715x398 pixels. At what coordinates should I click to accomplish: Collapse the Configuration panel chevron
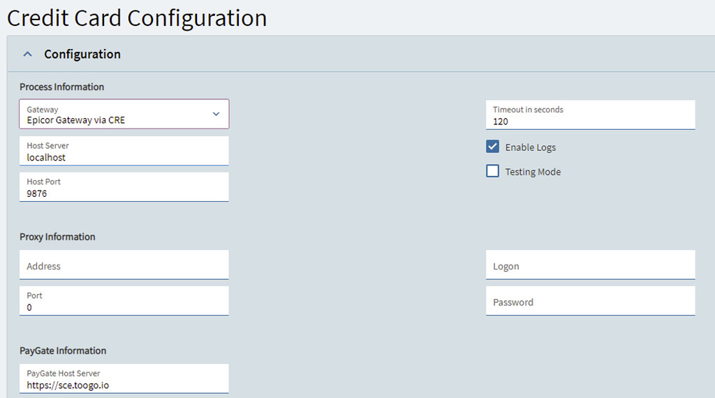click(28, 54)
